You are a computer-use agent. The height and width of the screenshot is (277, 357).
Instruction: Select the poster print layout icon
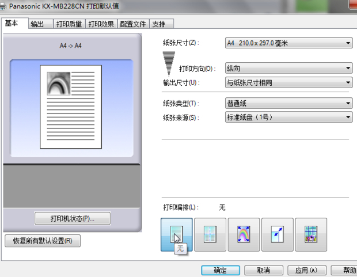(311, 234)
